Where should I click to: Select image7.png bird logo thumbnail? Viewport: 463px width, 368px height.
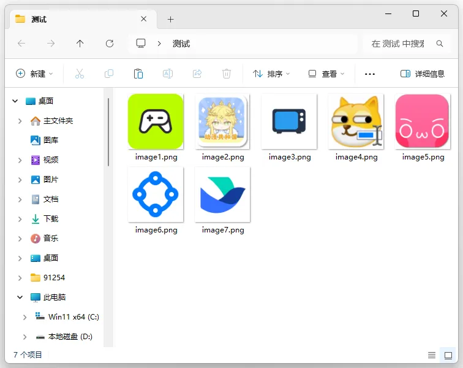coord(222,194)
